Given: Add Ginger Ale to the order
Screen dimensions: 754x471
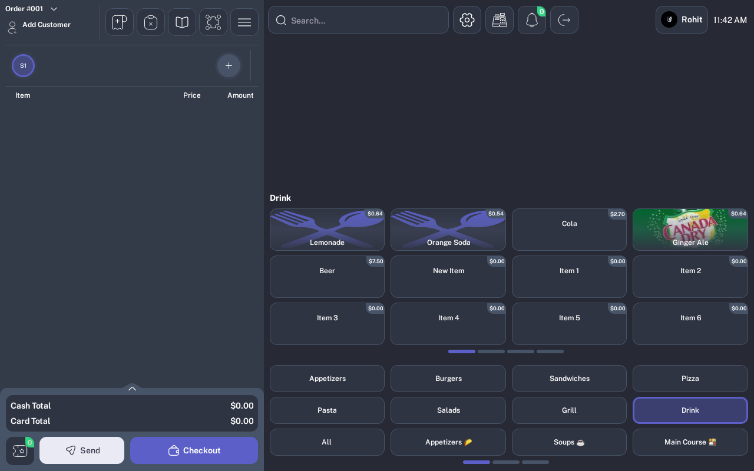Looking at the screenshot, I should [690, 230].
